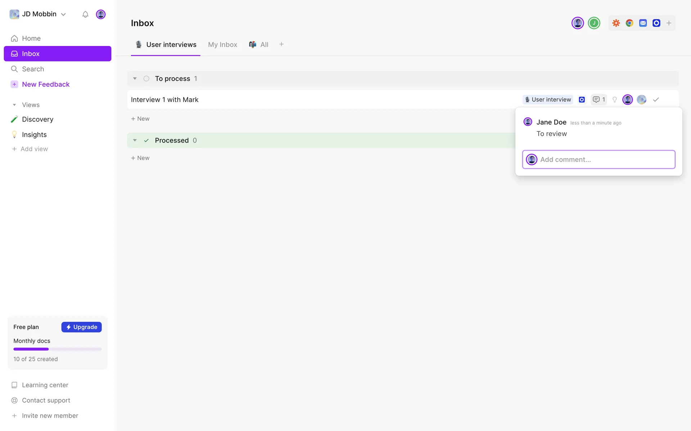Click the Upgrade button
This screenshot has width=691, height=431.
click(x=81, y=327)
